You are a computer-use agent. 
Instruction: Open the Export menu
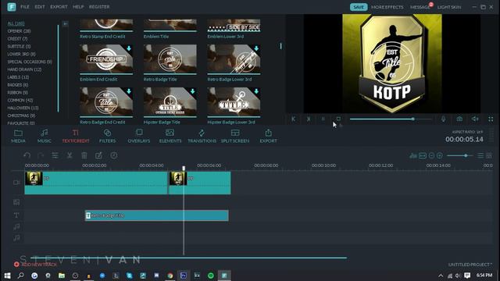click(59, 7)
